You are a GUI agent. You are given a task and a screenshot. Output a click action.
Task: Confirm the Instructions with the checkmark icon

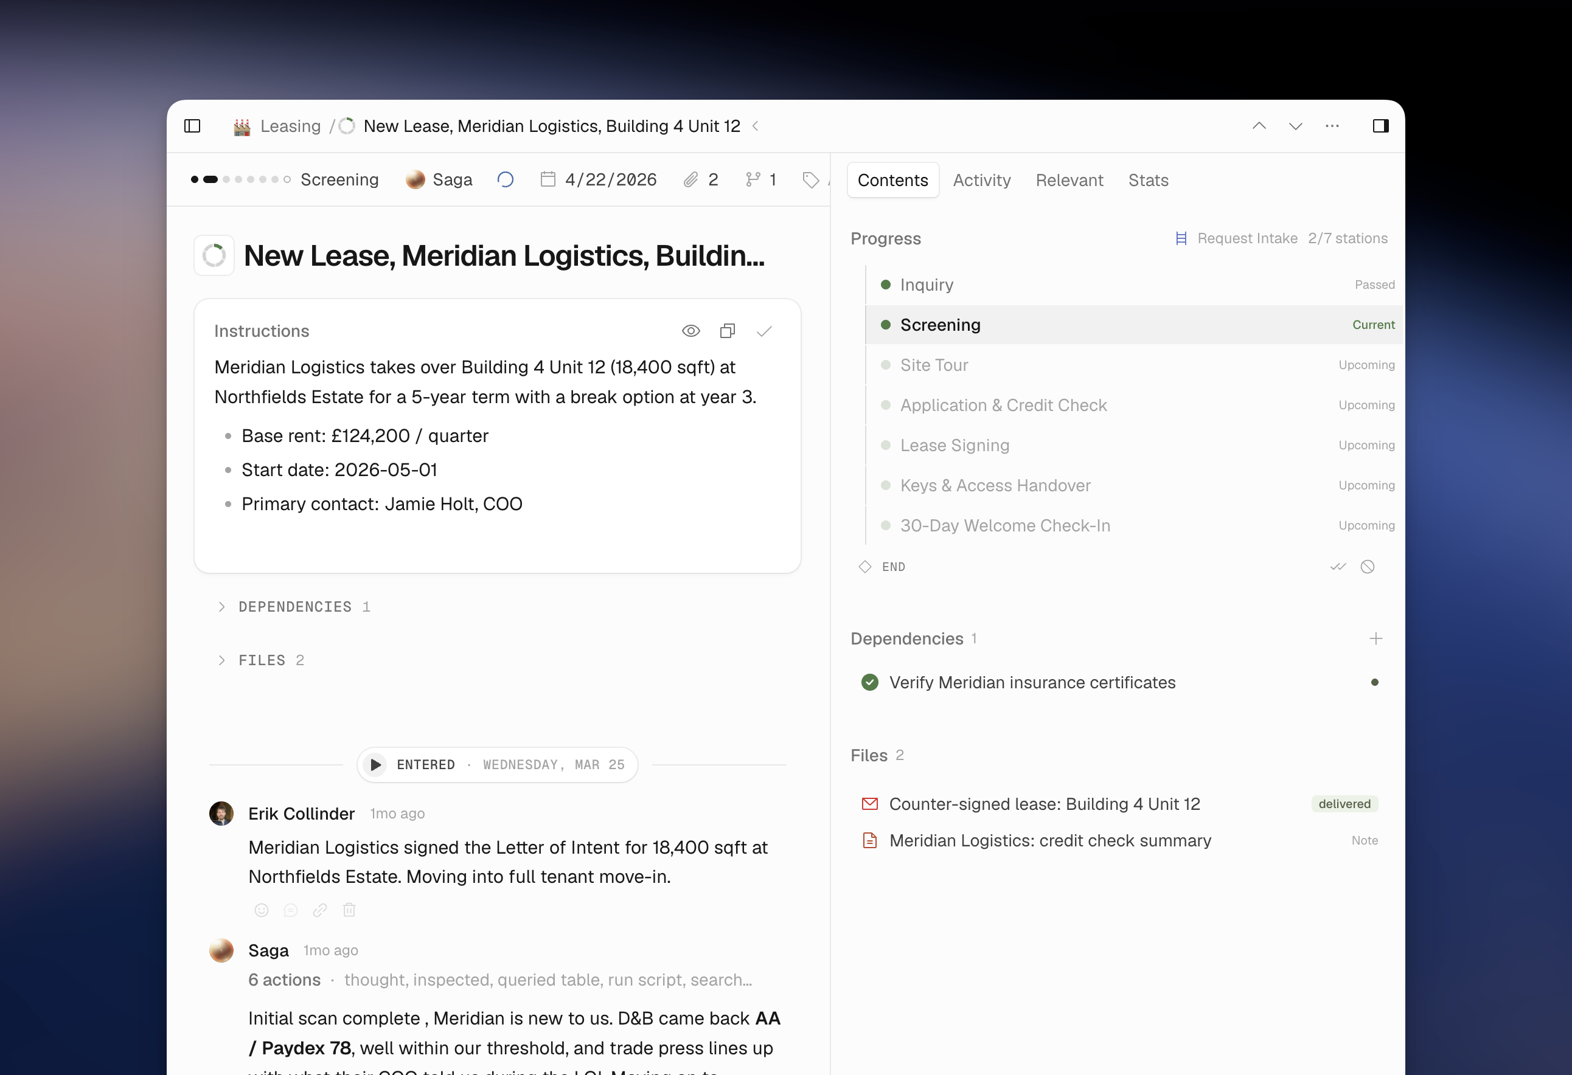764,331
